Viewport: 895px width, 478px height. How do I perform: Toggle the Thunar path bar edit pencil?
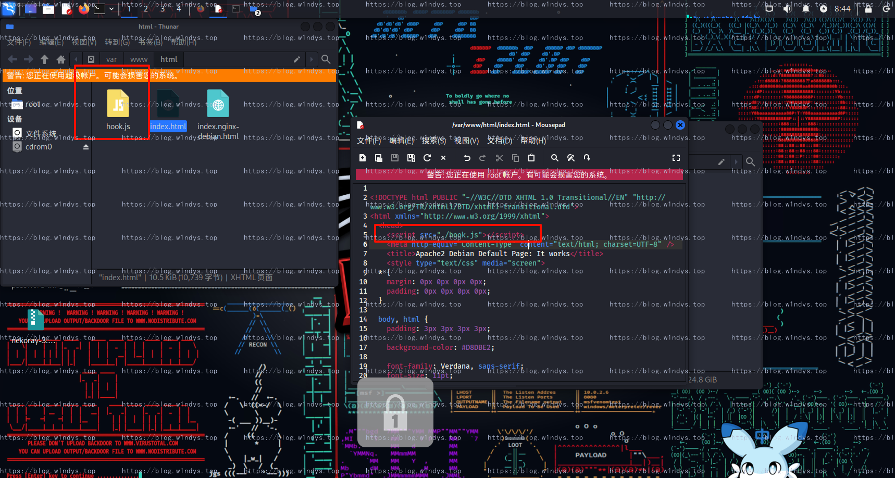pyautogui.click(x=297, y=59)
